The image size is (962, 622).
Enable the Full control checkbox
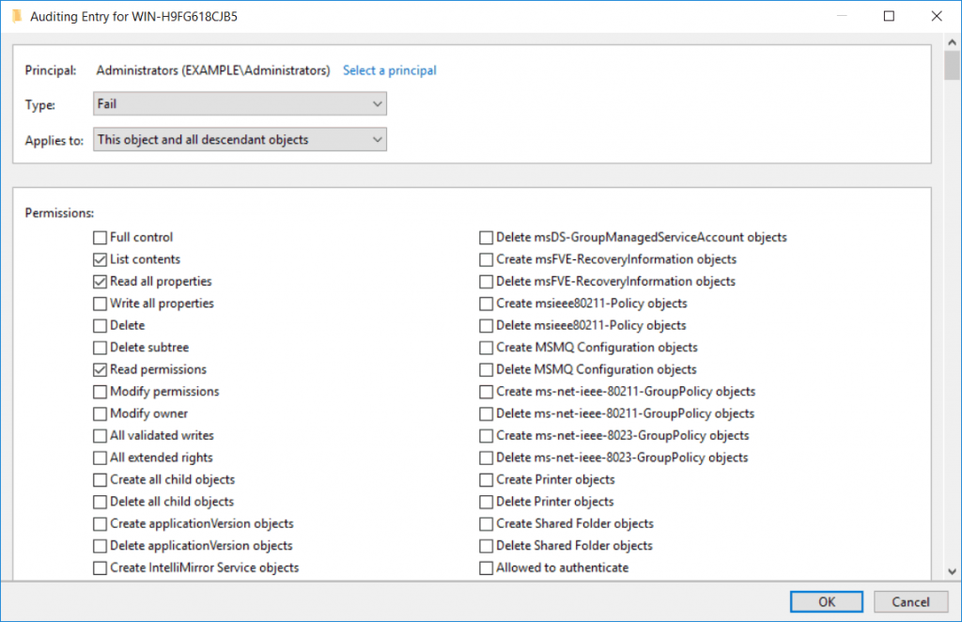pos(100,237)
